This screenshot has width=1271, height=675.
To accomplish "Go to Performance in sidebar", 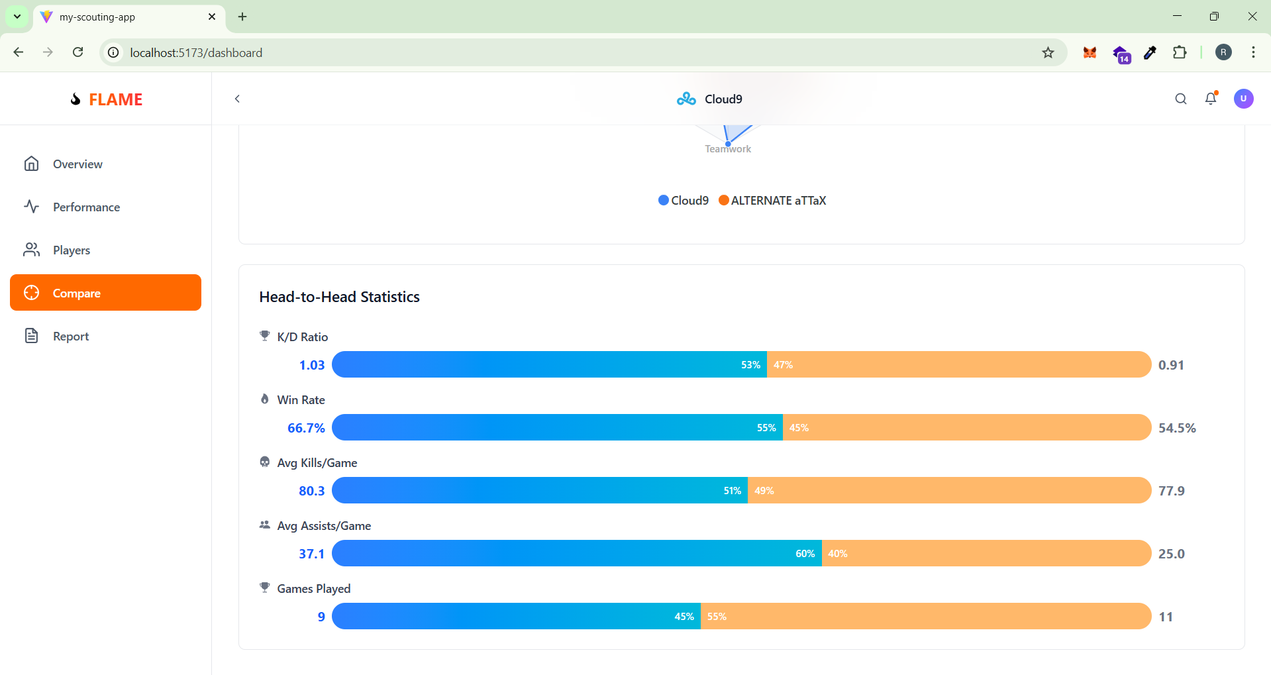I will click(x=105, y=207).
